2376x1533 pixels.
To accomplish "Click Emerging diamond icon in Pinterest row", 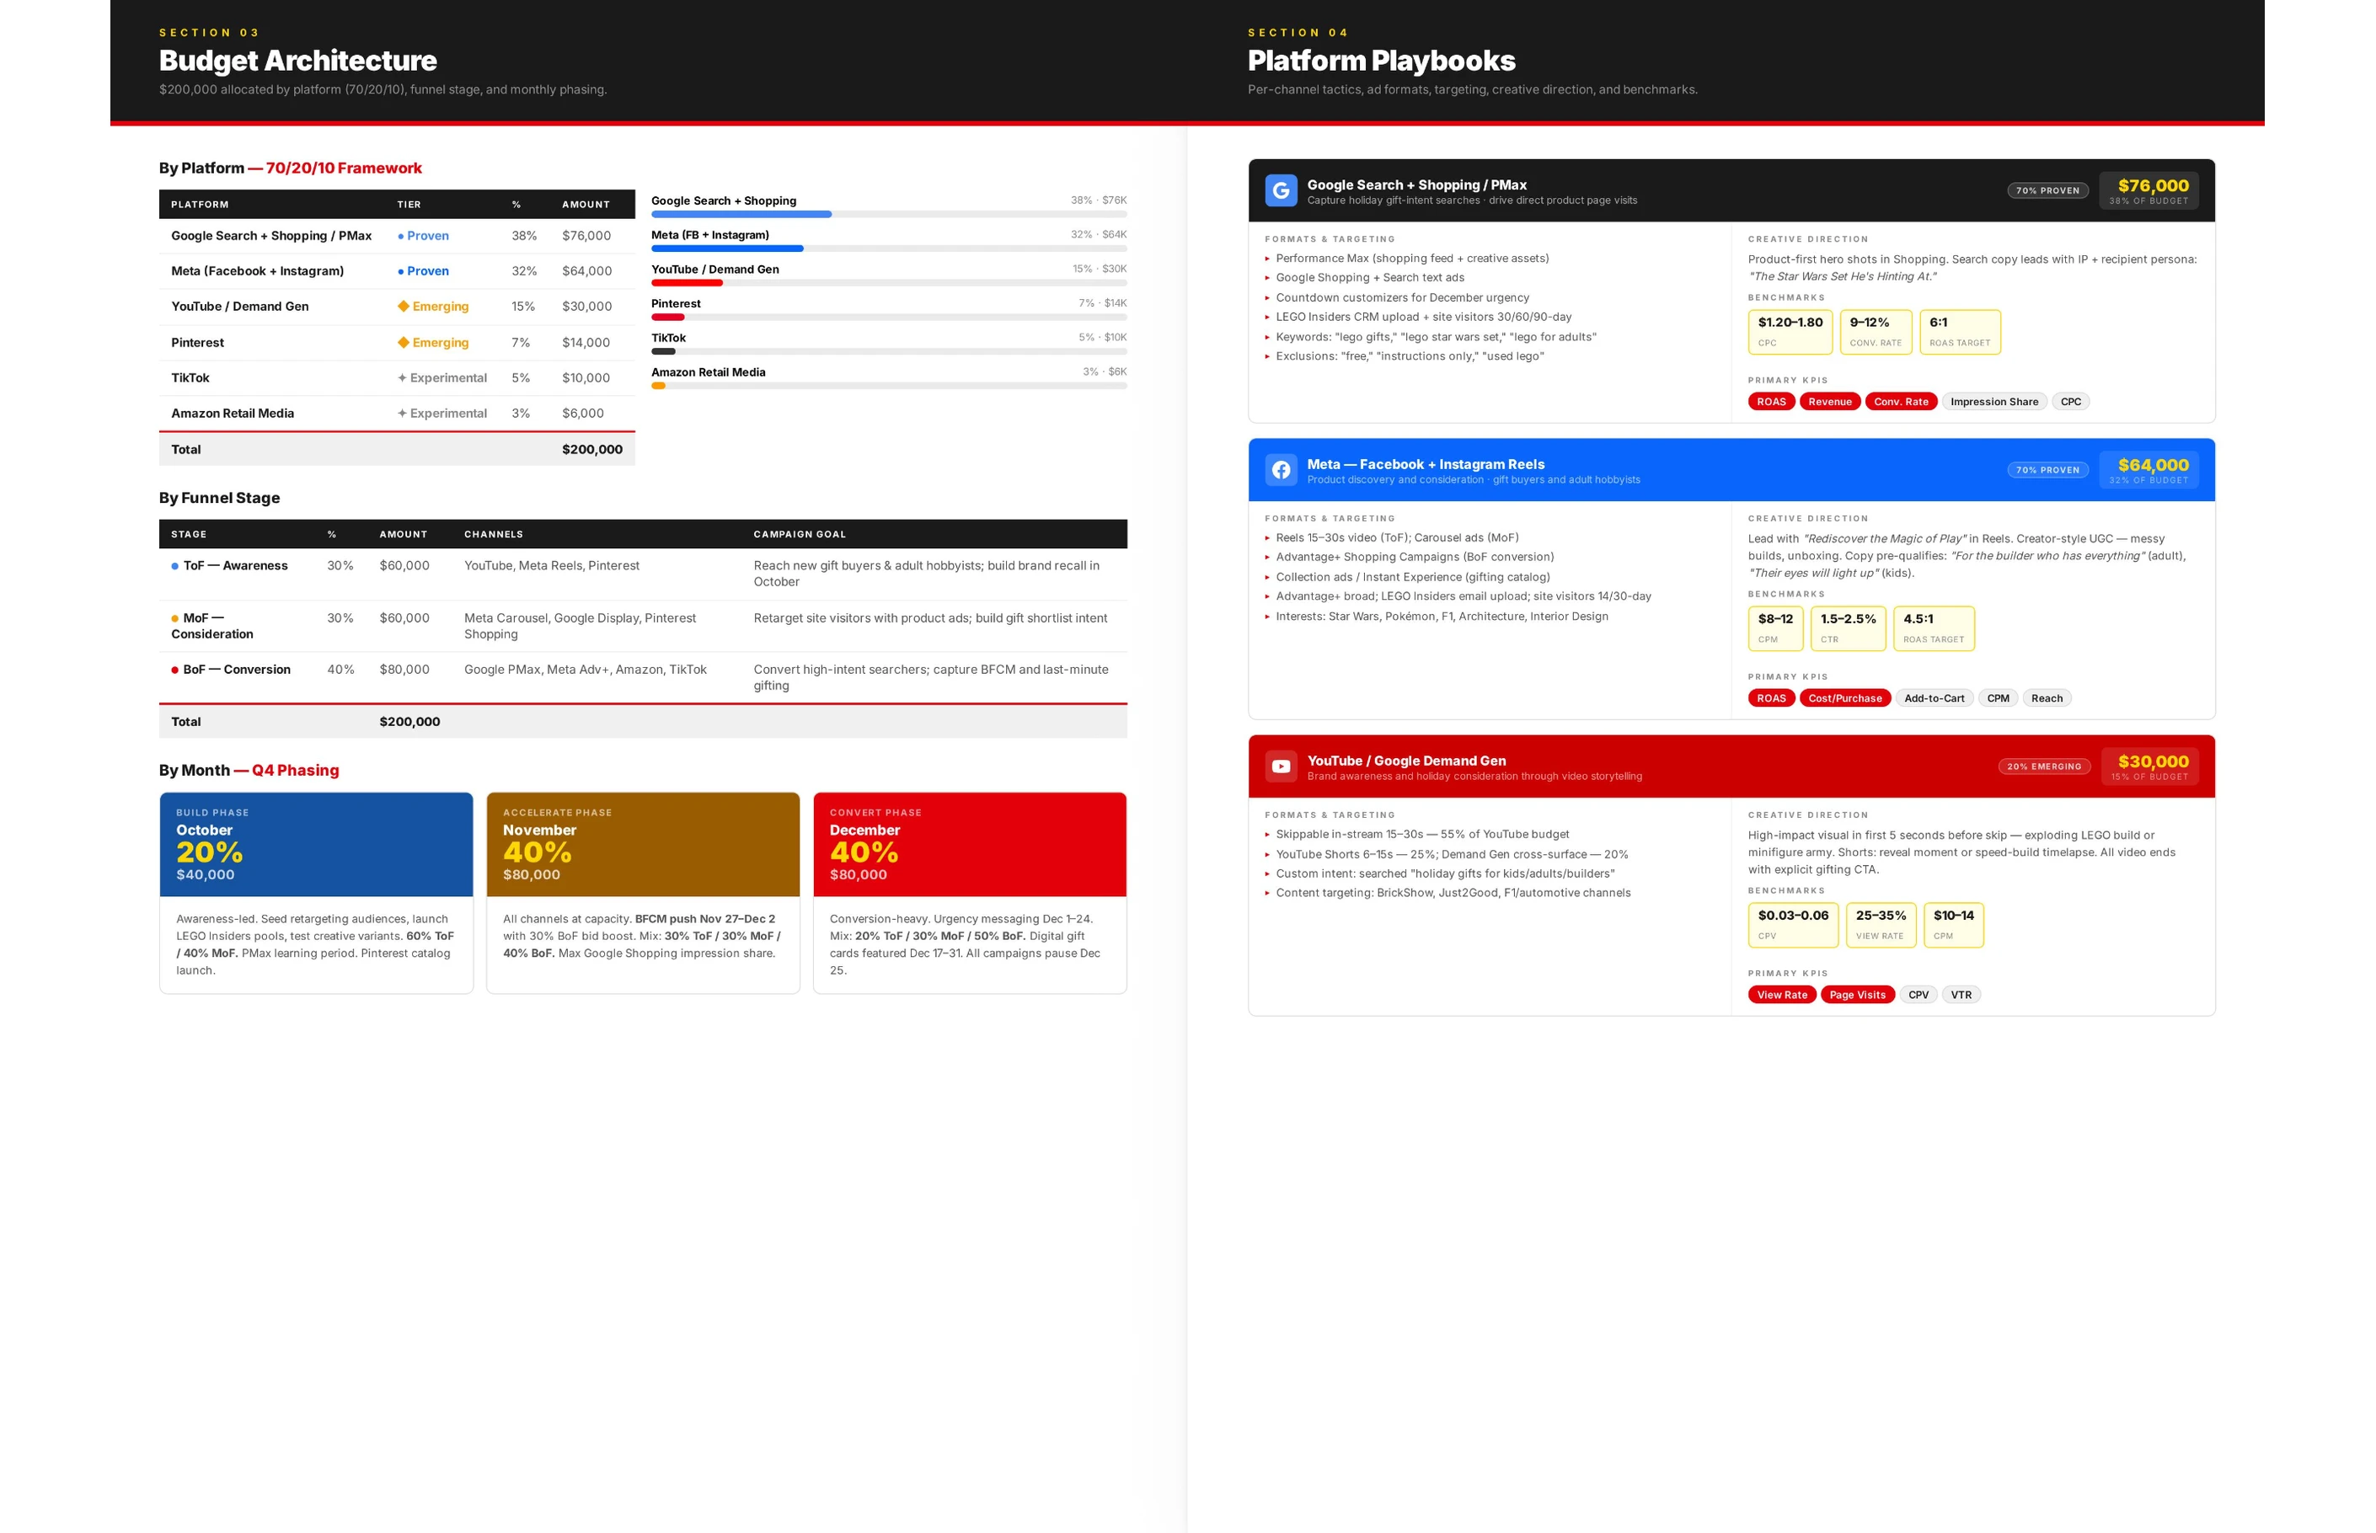I will point(404,343).
